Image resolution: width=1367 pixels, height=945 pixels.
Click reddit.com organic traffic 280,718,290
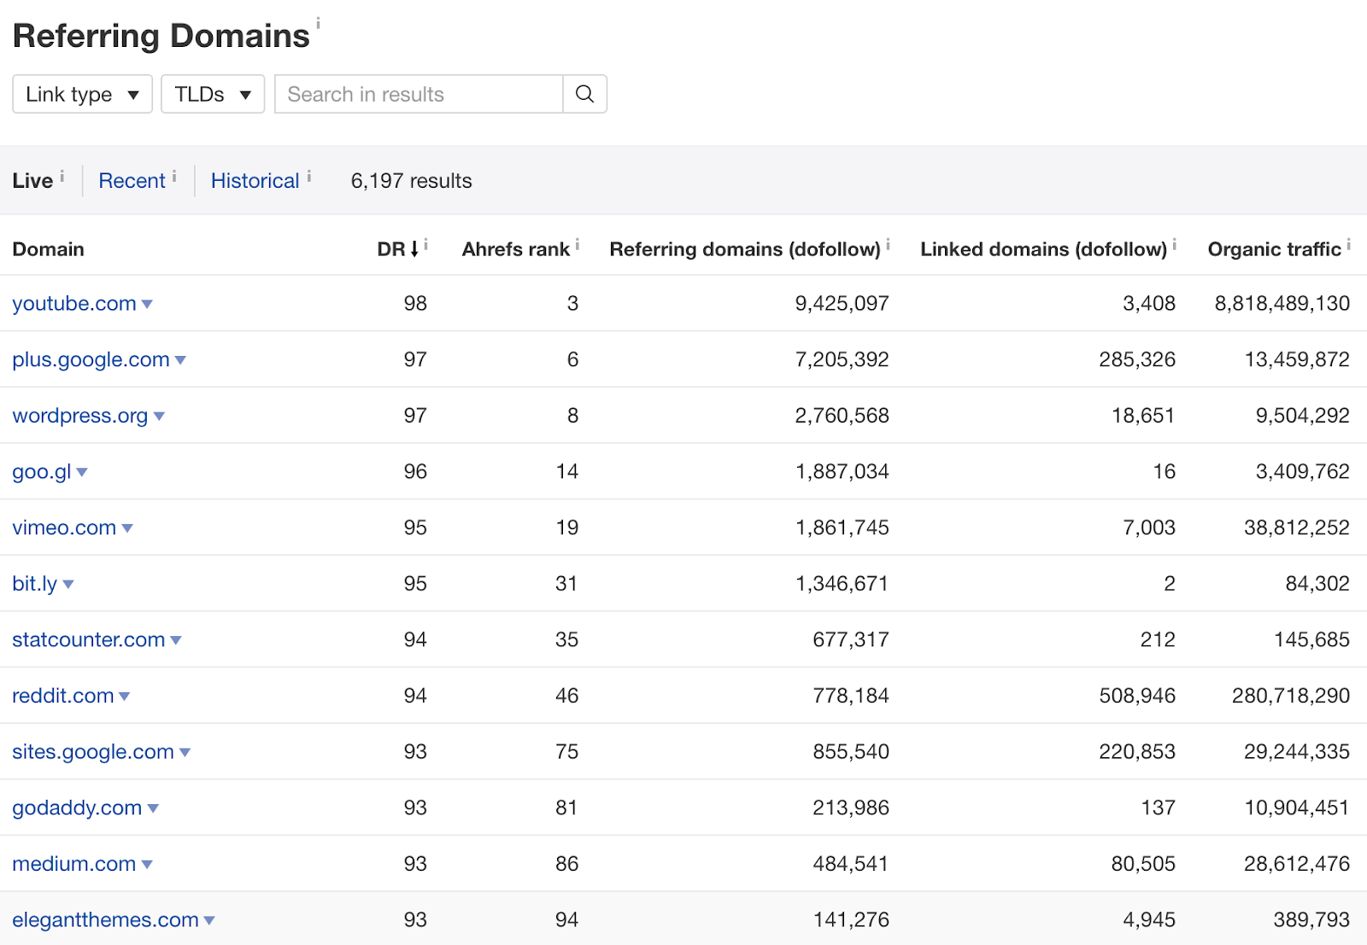point(1291,696)
